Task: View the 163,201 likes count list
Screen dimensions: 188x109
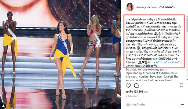Action: tap(136, 92)
